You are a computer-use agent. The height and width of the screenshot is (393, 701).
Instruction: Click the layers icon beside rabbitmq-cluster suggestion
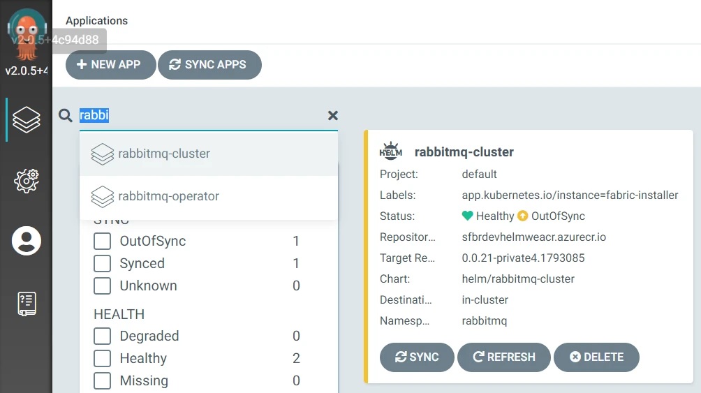(x=103, y=154)
